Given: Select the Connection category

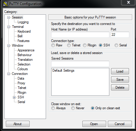Looking at the screenshot, I should (20, 74).
